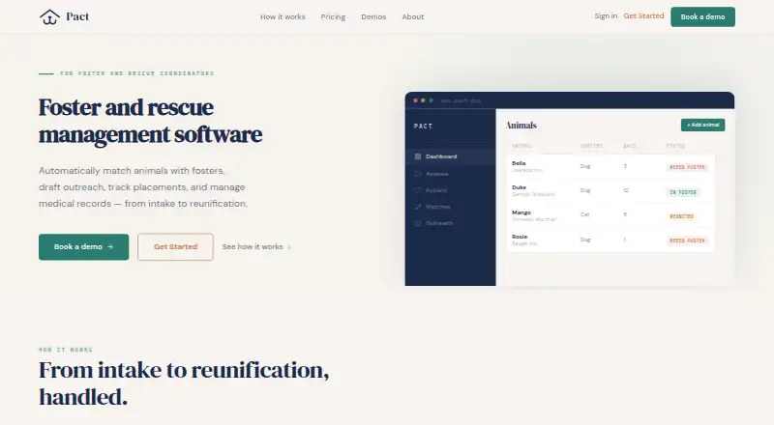Viewport: 774px width, 425px height.
Task: Click the Fosters heart icon in the sidebar
Action: [x=418, y=190]
